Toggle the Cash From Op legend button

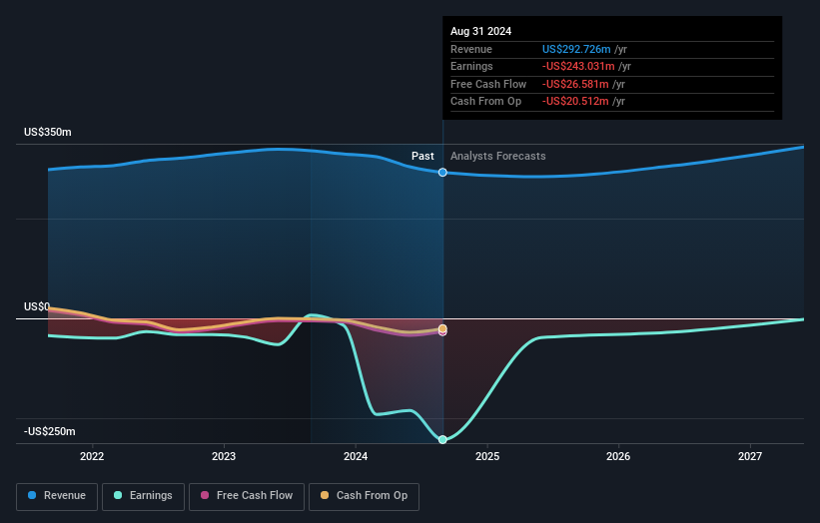coord(364,496)
